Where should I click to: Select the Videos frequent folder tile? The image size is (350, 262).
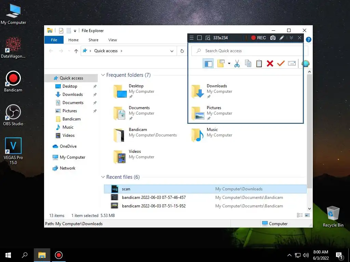coord(134,157)
